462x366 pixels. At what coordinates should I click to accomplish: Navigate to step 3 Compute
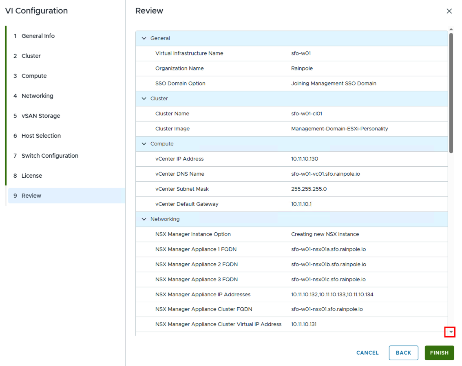pos(34,76)
